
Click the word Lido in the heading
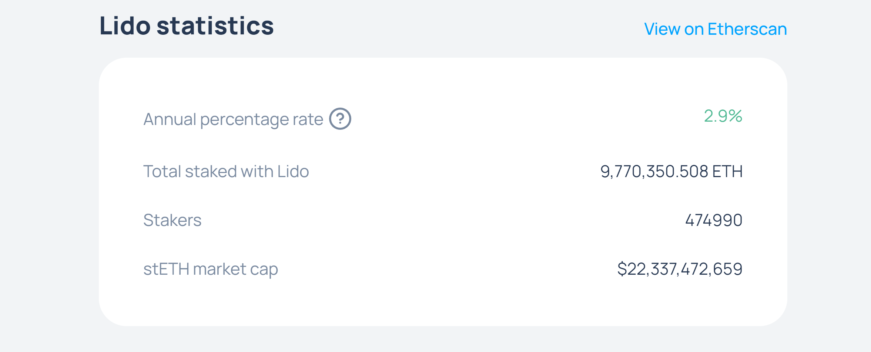pos(125,26)
